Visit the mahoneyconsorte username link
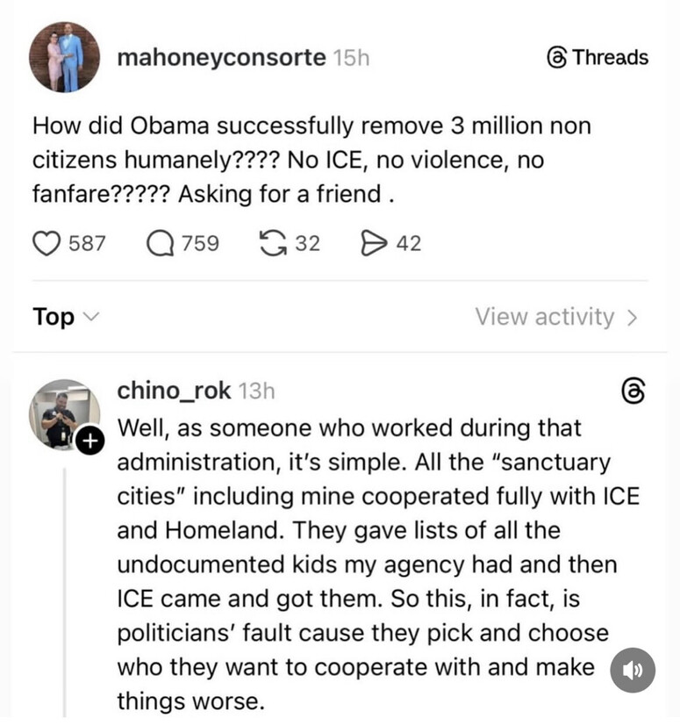Image resolution: width=680 pixels, height=725 pixels. pos(220,58)
